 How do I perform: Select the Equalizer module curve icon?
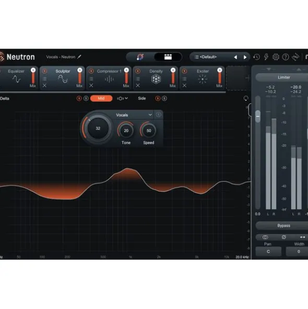tap(16, 79)
